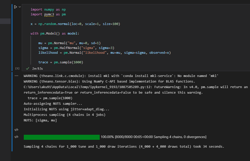Click the theano.link.c.cmodule warning line
The width and height of the screenshot is (250, 161).
121,76
